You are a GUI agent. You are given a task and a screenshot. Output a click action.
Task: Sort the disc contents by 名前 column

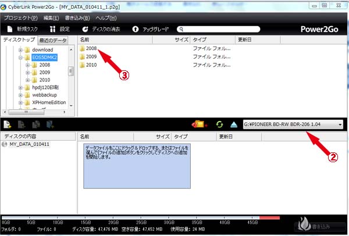tap(106, 137)
